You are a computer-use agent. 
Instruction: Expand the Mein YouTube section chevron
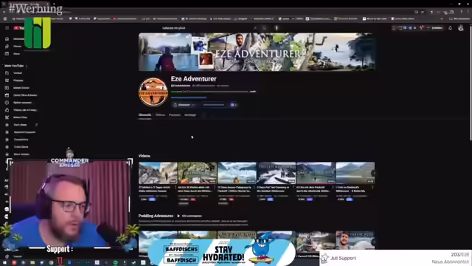(x=27, y=66)
